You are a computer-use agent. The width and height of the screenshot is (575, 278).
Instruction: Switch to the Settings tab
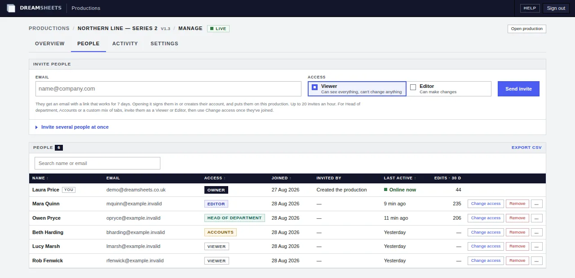pyautogui.click(x=164, y=43)
